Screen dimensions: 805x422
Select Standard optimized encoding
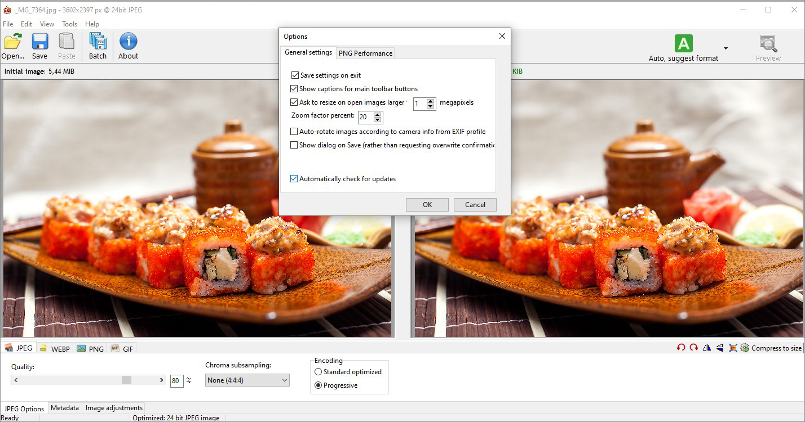click(x=319, y=372)
